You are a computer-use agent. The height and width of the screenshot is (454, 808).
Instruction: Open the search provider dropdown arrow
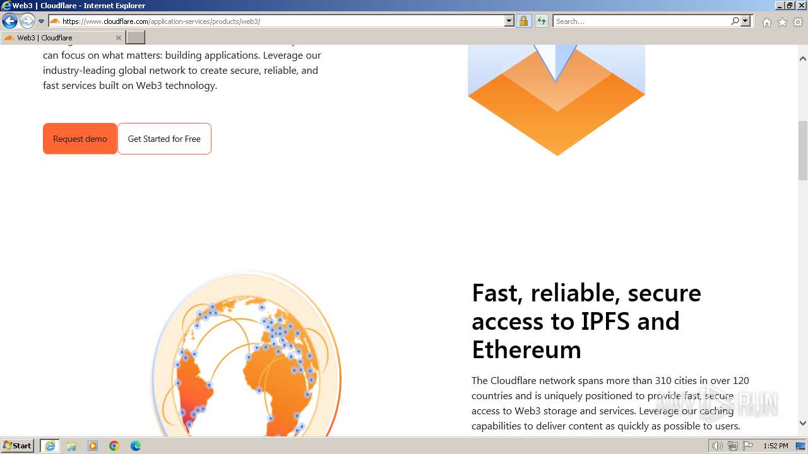(x=746, y=21)
